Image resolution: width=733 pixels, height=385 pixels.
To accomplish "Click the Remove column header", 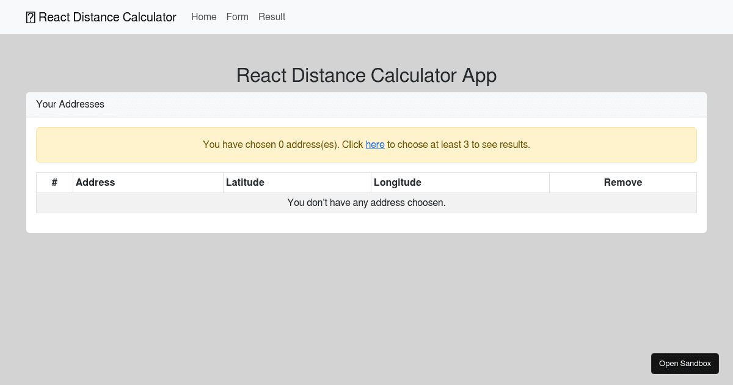I will (623, 182).
